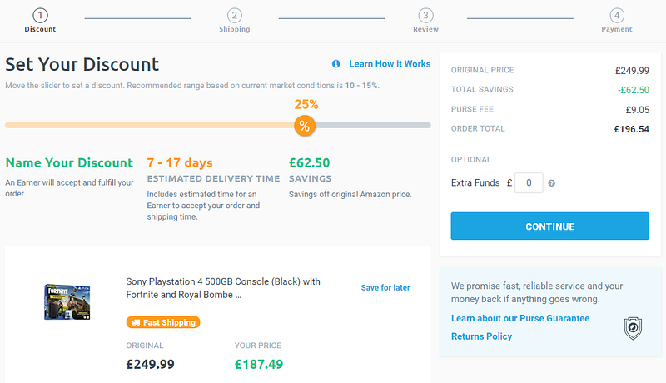Click the step 1 Discount circle icon
The image size is (666, 383).
40,15
